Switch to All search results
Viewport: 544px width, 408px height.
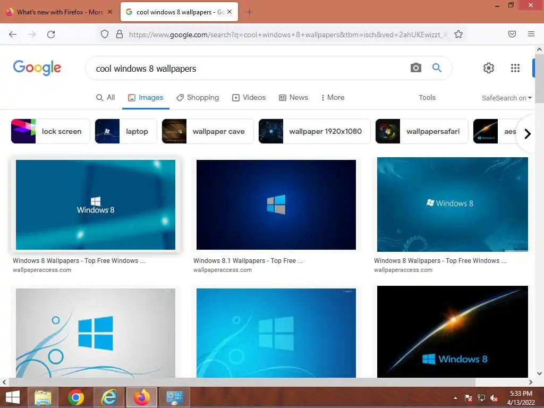point(106,98)
